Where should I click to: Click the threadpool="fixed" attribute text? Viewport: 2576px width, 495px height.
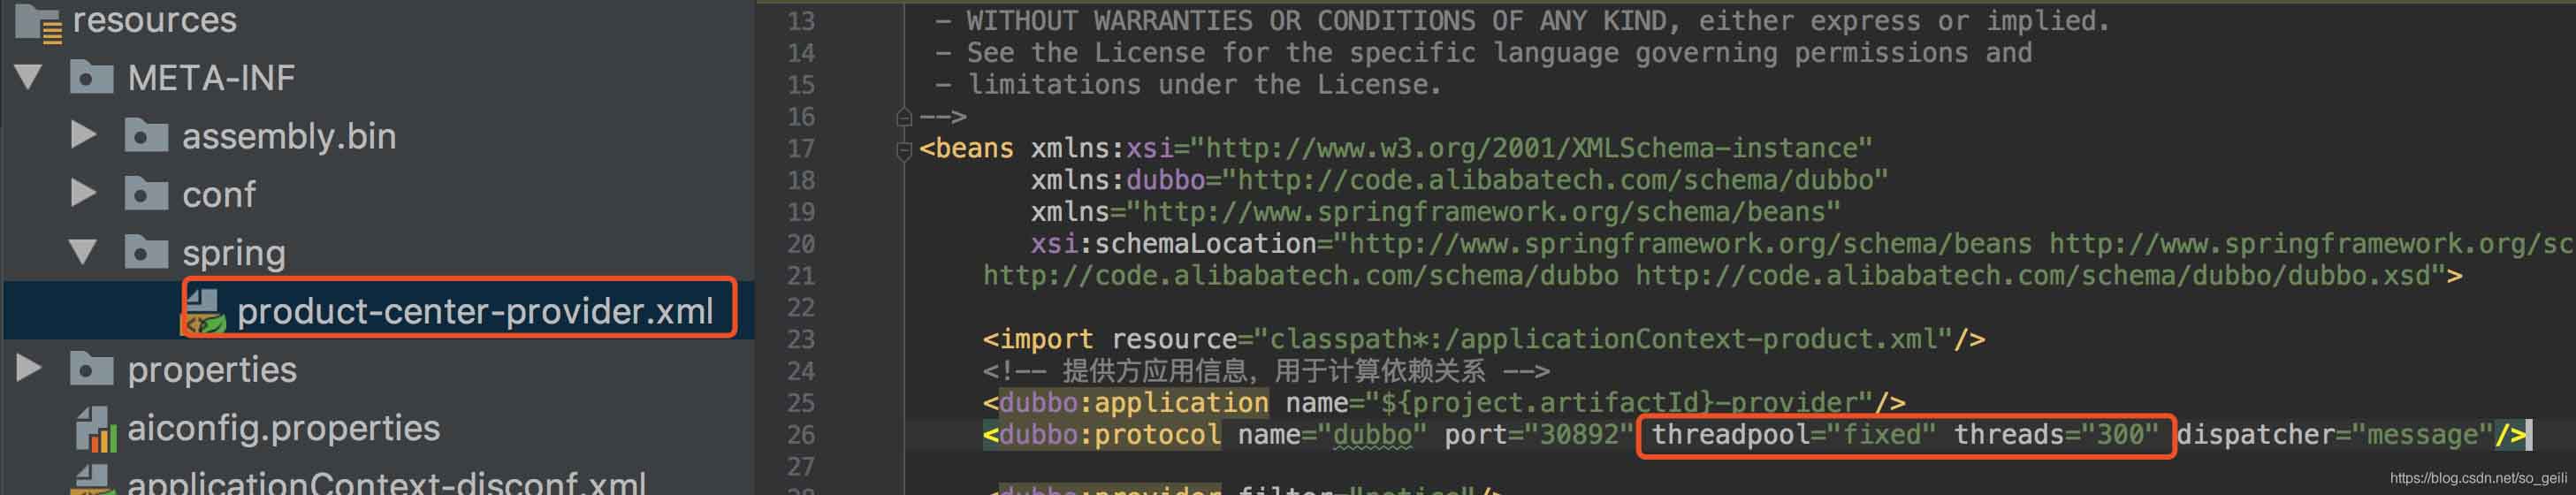(x=1793, y=434)
